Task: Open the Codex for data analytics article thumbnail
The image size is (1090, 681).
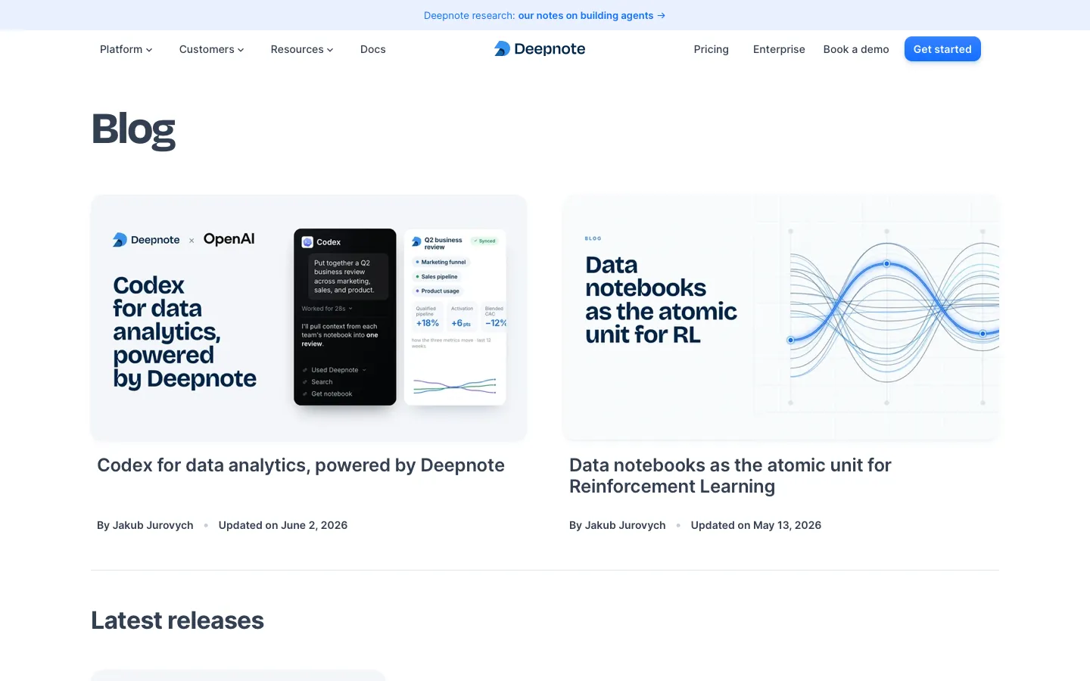Action: tap(309, 318)
